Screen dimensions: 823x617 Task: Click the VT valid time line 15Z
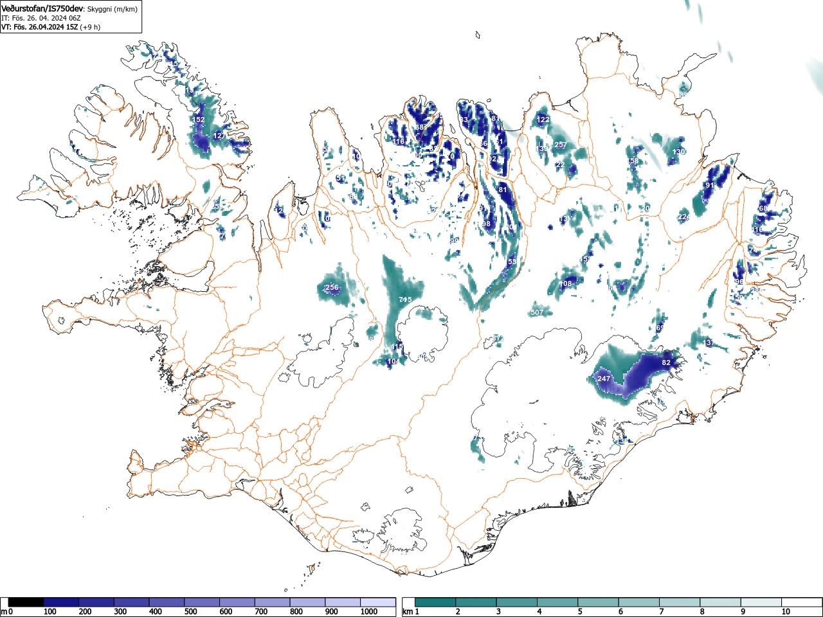pos(51,27)
